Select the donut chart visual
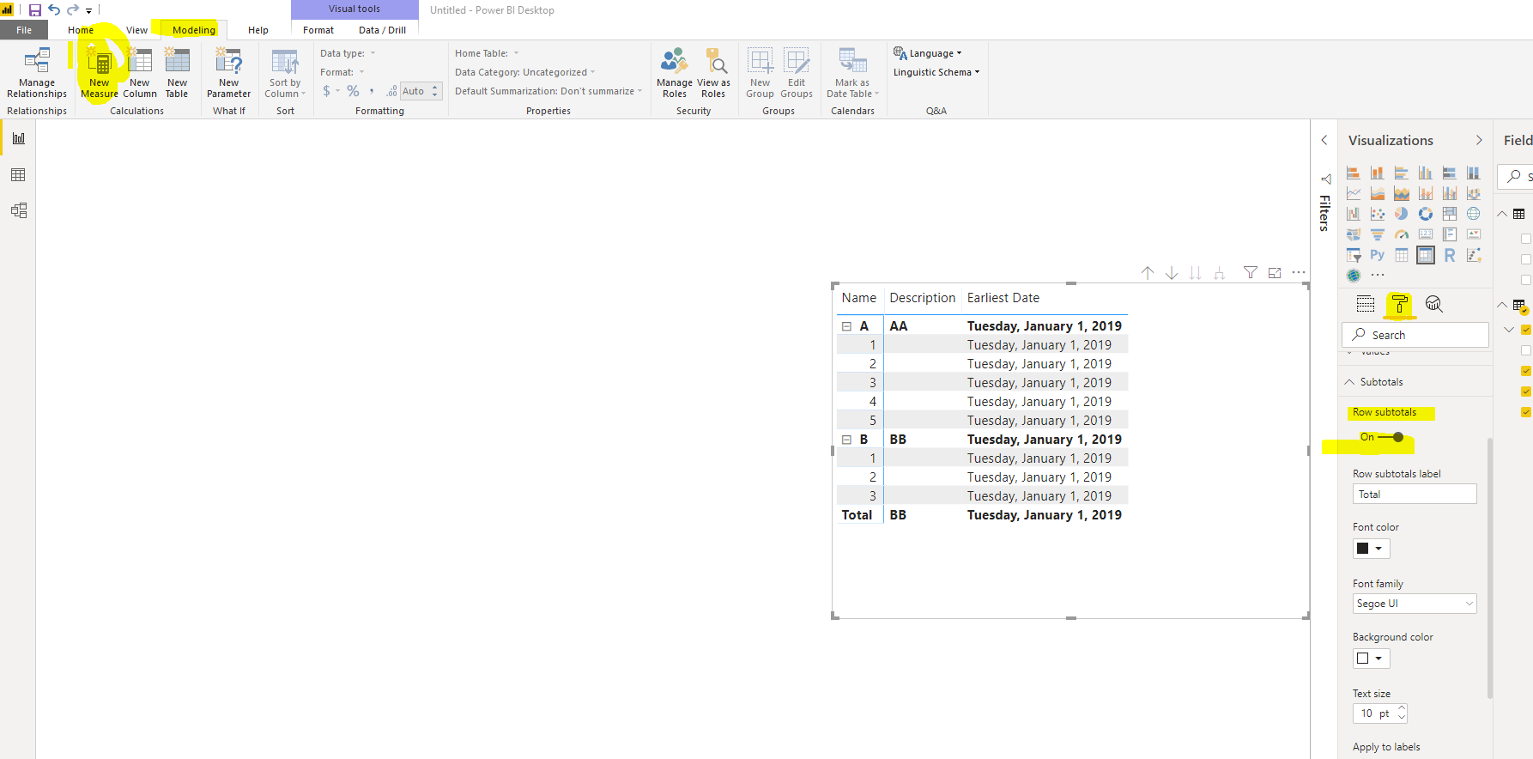1533x759 pixels. 1425,214
